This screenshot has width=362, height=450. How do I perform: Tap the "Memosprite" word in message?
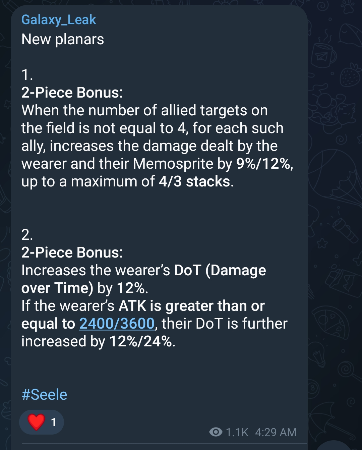[173, 164]
